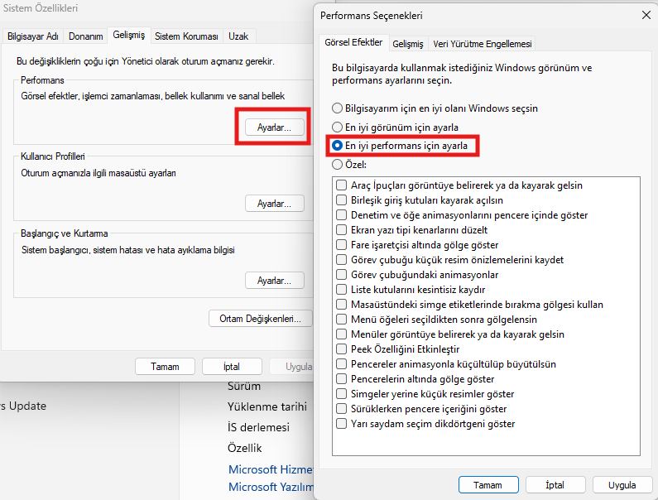Screen dimensions: 658x500
Task: Open the 'Bilgisayar Adı' tab
Action: pyautogui.click(x=33, y=36)
